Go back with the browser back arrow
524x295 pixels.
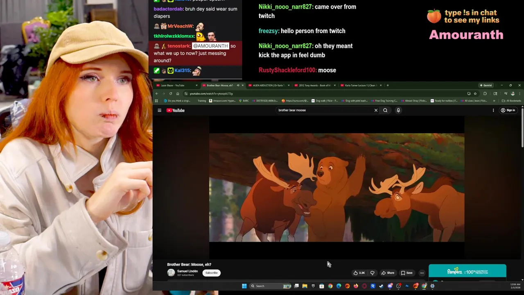pyautogui.click(x=157, y=93)
